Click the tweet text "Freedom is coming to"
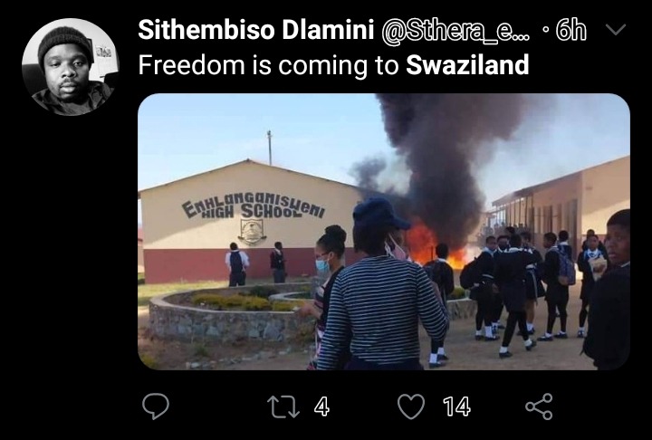 pyautogui.click(x=268, y=65)
